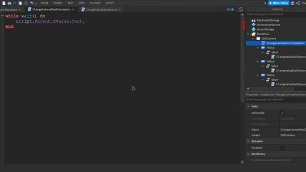Click the binoculars icon in top toolbar
The height and width of the screenshot is (172, 306).
(x=10, y=3)
